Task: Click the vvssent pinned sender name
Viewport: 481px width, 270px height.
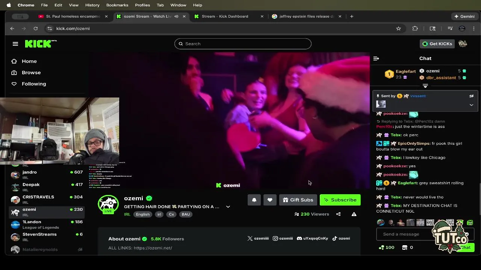Action: [418, 96]
